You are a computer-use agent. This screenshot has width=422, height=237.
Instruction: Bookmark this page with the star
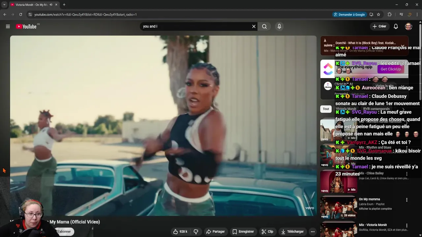(x=378, y=14)
